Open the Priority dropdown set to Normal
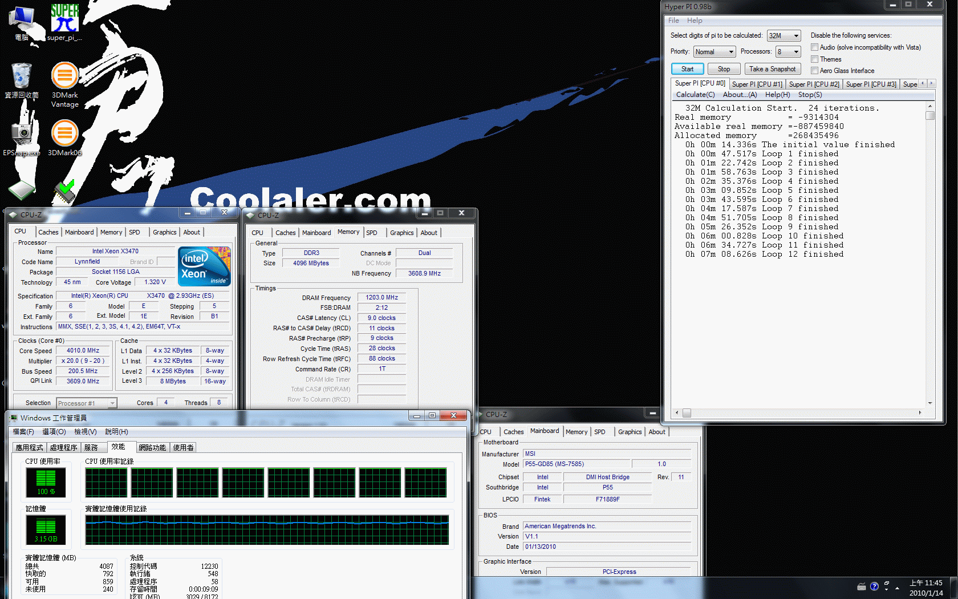958x599 pixels. [715, 52]
